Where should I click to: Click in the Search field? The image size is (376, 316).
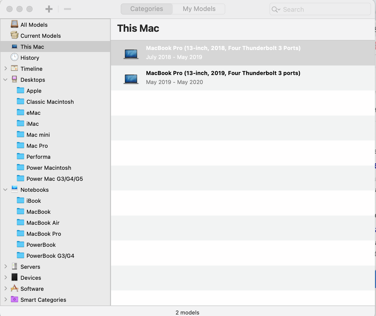click(325, 9)
